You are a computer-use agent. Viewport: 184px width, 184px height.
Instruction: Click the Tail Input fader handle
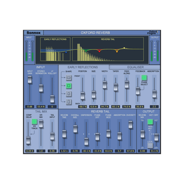[x=52, y=136]
